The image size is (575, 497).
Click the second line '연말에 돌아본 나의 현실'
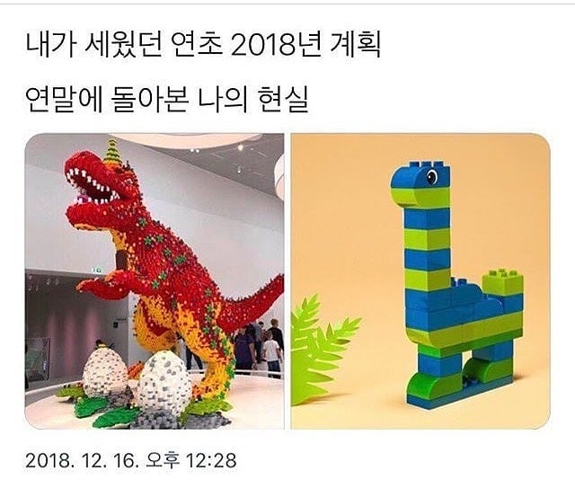point(167,99)
